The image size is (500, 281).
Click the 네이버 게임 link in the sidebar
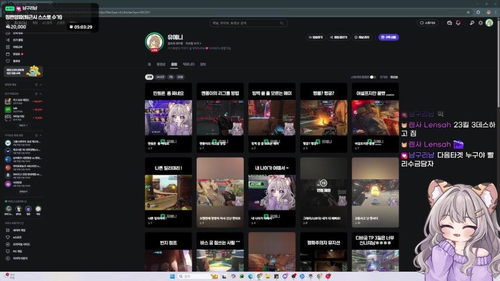coord(19,230)
